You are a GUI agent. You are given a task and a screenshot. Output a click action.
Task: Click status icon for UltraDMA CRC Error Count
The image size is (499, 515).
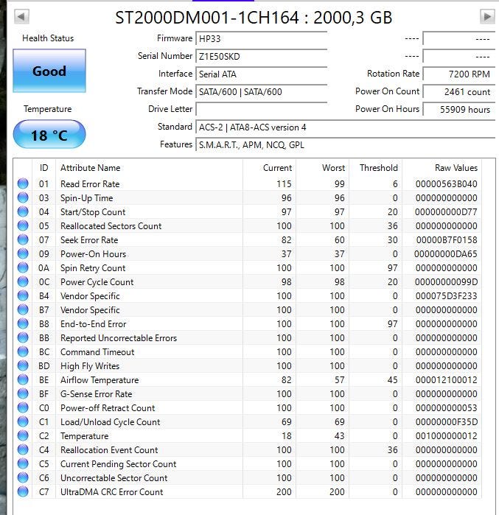click(x=23, y=491)
